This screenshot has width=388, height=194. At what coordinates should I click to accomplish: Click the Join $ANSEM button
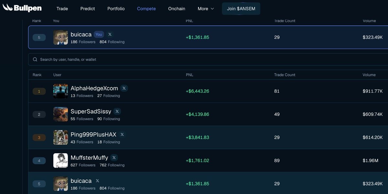pyautogui.click(x=241, y=9)
